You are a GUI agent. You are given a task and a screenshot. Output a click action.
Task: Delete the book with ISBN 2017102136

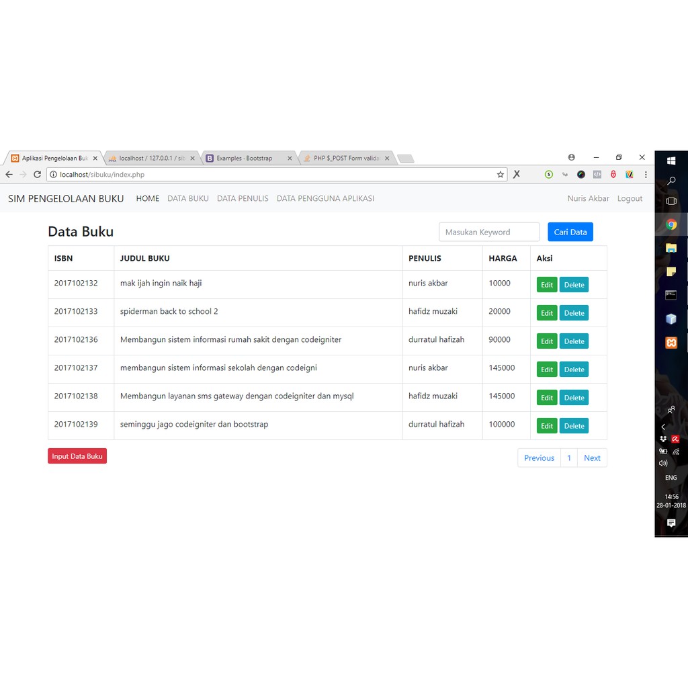574,341
